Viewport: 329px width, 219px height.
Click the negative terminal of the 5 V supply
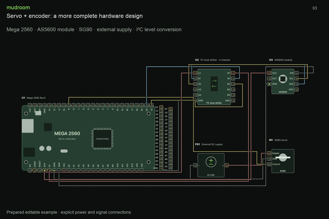point(195,165)
